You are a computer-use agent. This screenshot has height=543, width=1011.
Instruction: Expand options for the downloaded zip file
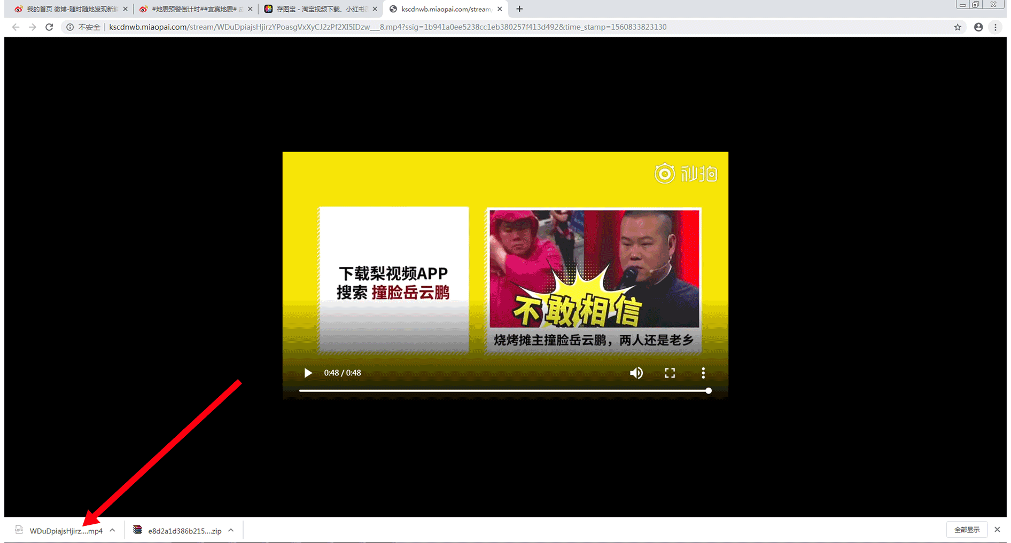pyautogui.click(x=231, y=530)
